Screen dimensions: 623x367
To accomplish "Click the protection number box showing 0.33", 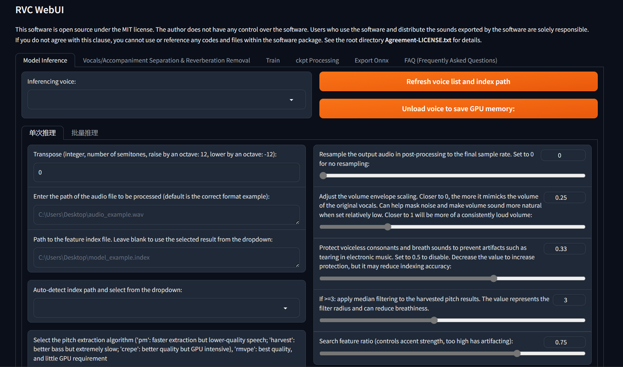I will click(x=565, y=249).
